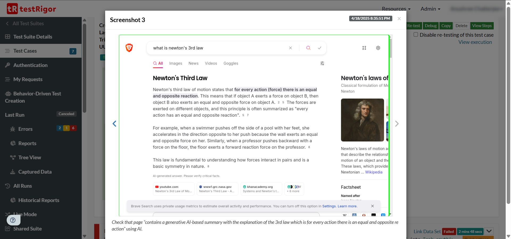The width and height of the screenshot is (511, 239).
Task: Click the screenshot vertical scrollbar
Action: coord(390,48)
